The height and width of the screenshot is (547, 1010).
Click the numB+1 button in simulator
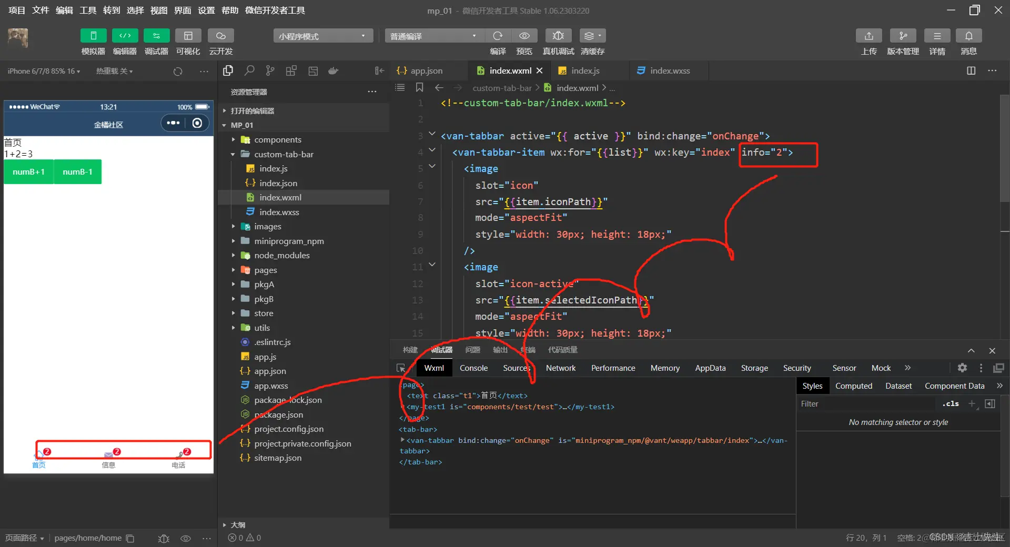tap(28, 172)
